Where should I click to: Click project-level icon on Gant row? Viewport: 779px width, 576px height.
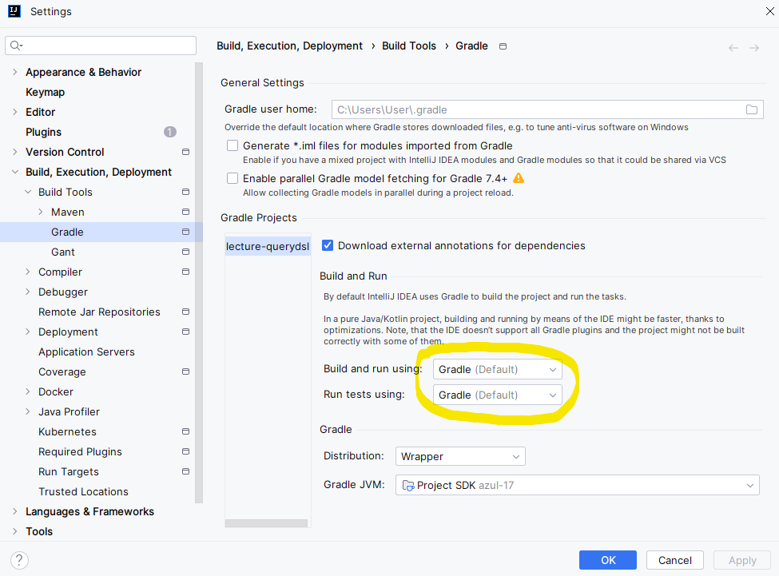(x=186, y=252)
